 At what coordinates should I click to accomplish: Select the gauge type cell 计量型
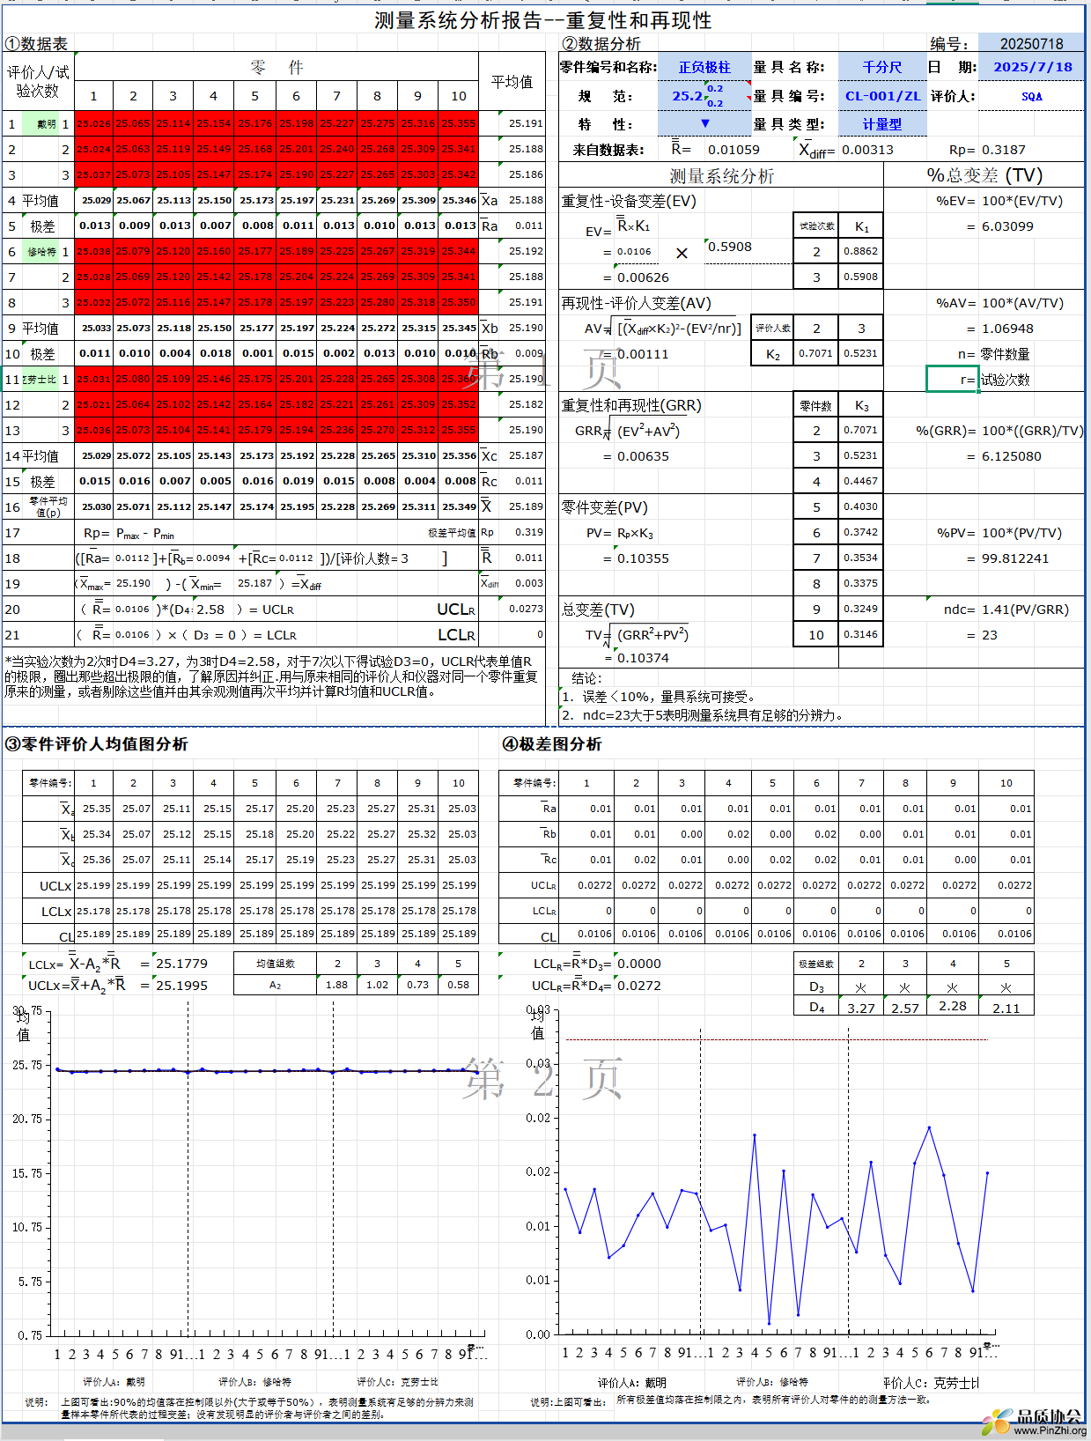(881, 124)
